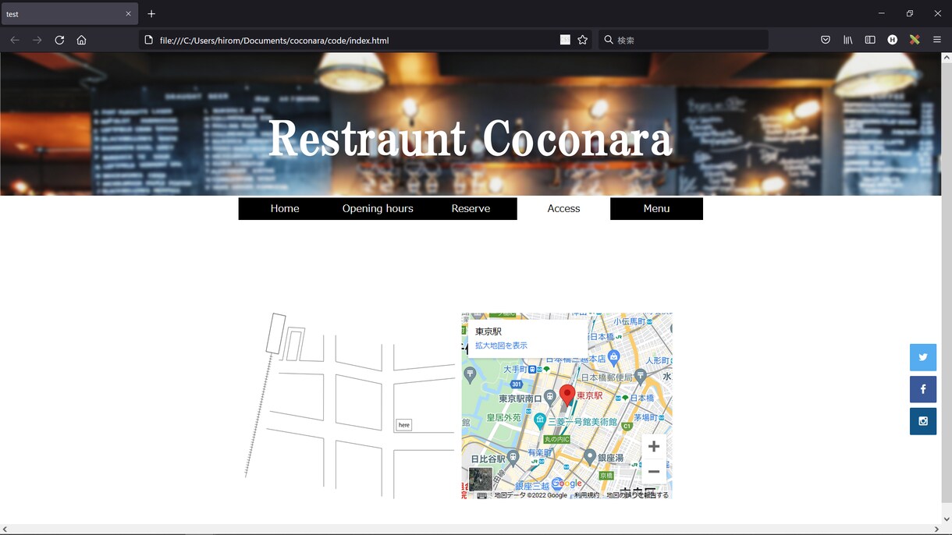Restore down the browser window
Image resolution: width=952 pixels, height=535 pixels.
[x=910, y=13]
